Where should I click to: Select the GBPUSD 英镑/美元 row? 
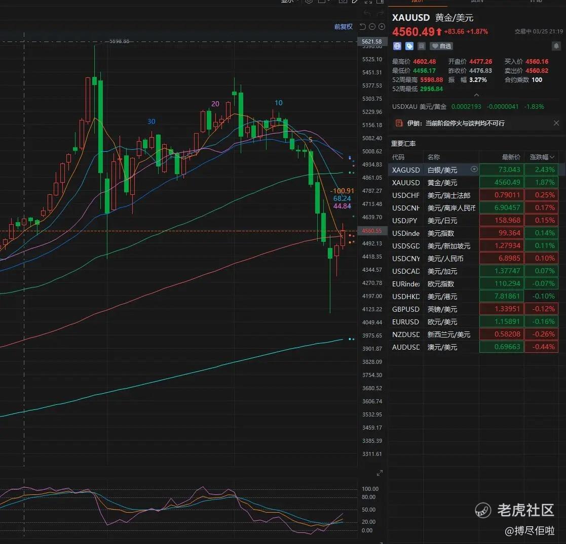tap(473, 309)
